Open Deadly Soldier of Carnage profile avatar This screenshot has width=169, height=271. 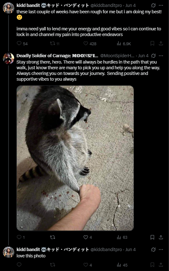tap(9, 59)
